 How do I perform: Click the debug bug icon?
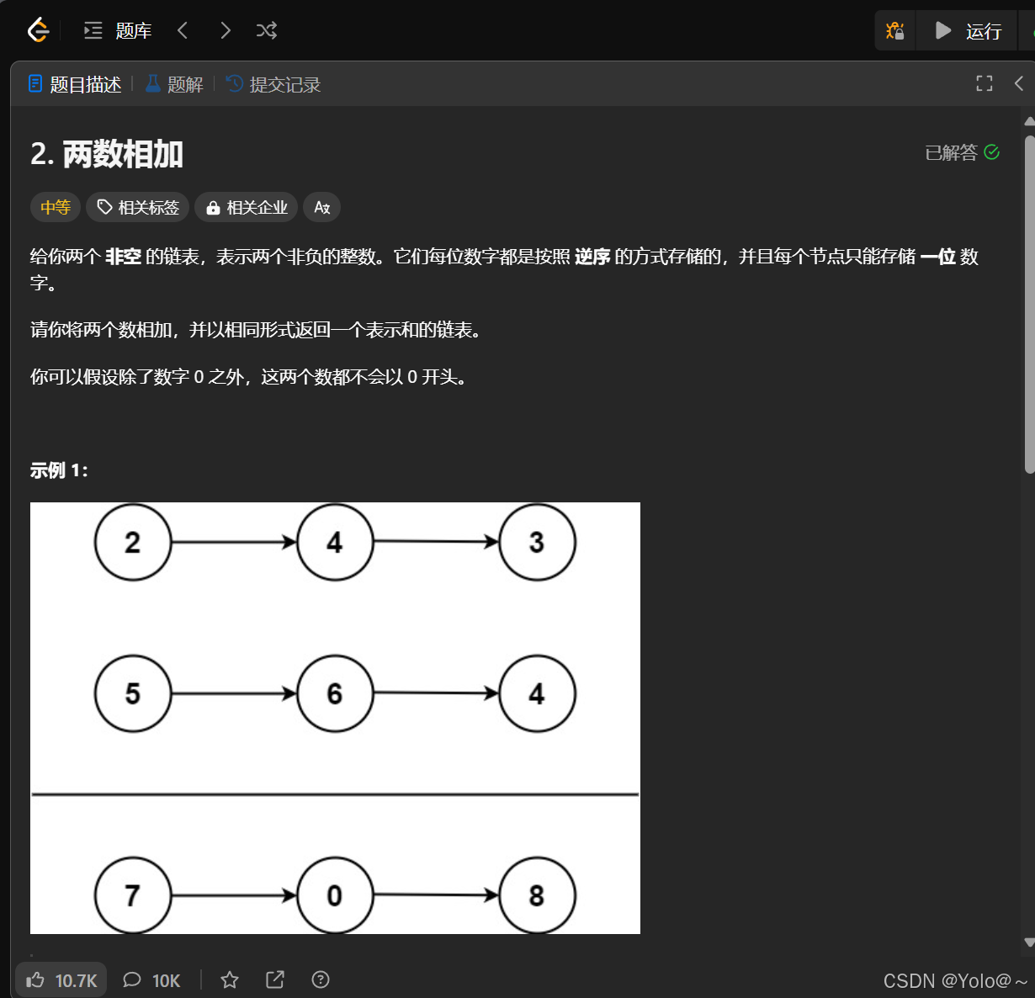tap(895, 31)
